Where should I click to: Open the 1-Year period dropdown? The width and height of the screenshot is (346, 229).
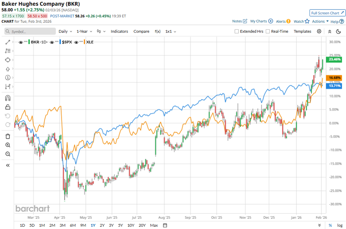82,31
